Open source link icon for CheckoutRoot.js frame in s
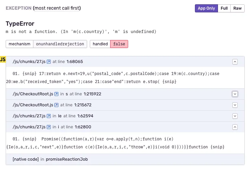 56,94
